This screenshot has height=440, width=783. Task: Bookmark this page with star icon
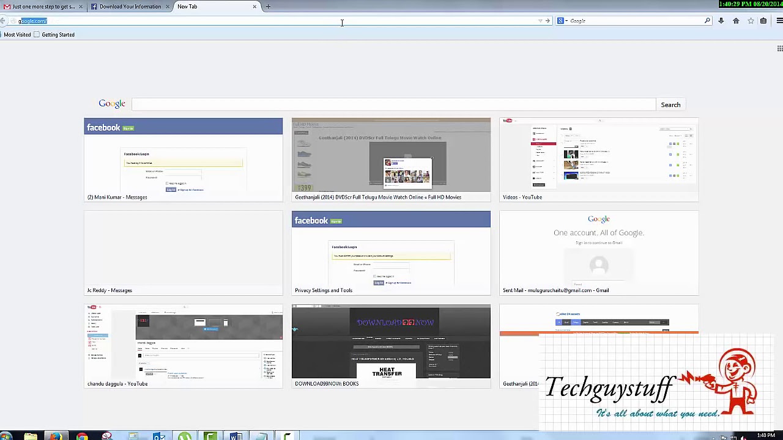751,21
